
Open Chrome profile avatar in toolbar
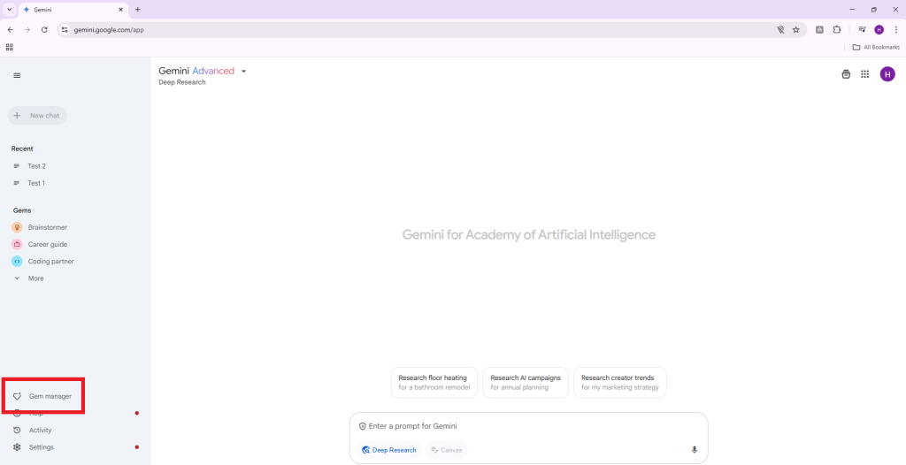879,29
